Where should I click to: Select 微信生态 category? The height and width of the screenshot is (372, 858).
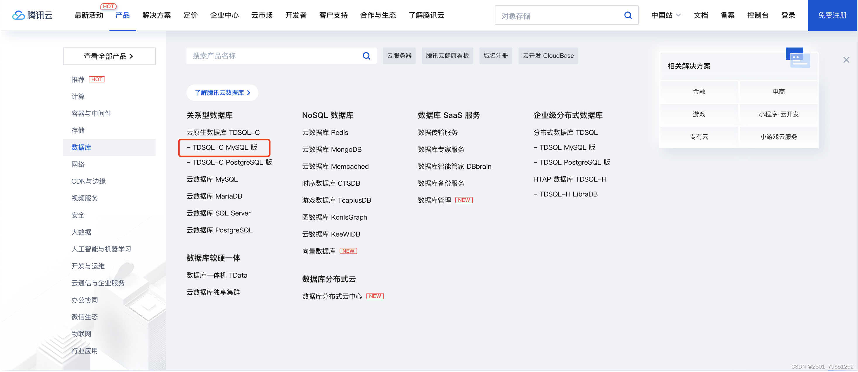pyautogui.click(x=84, y=317)
